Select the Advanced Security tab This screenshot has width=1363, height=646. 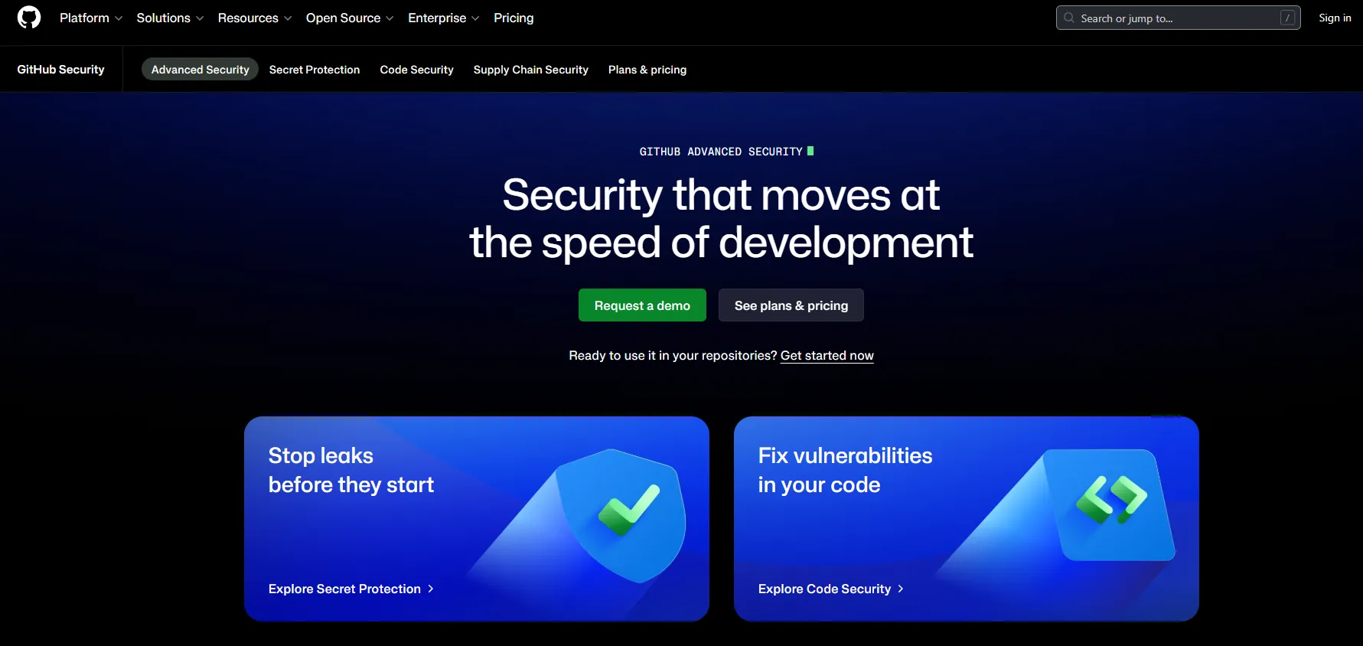200,70
